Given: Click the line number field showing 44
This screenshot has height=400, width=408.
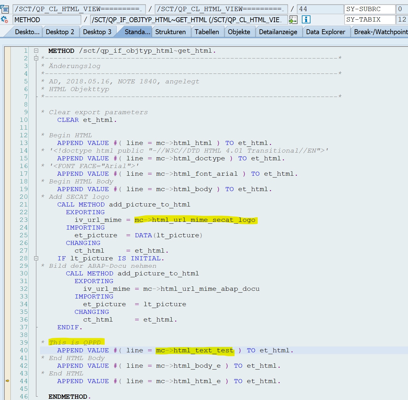Looking at the screenshot, I should pyautogui.click(x=320, y=9).
